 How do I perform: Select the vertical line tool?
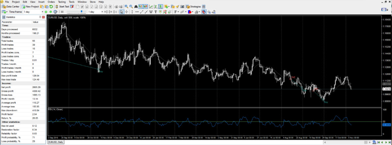click(x=132, y=12)
